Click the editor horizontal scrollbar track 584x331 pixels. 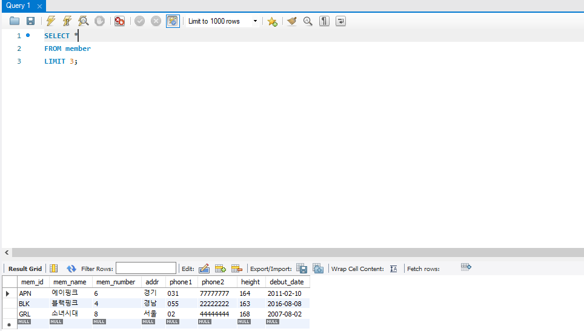pos(298,252)
